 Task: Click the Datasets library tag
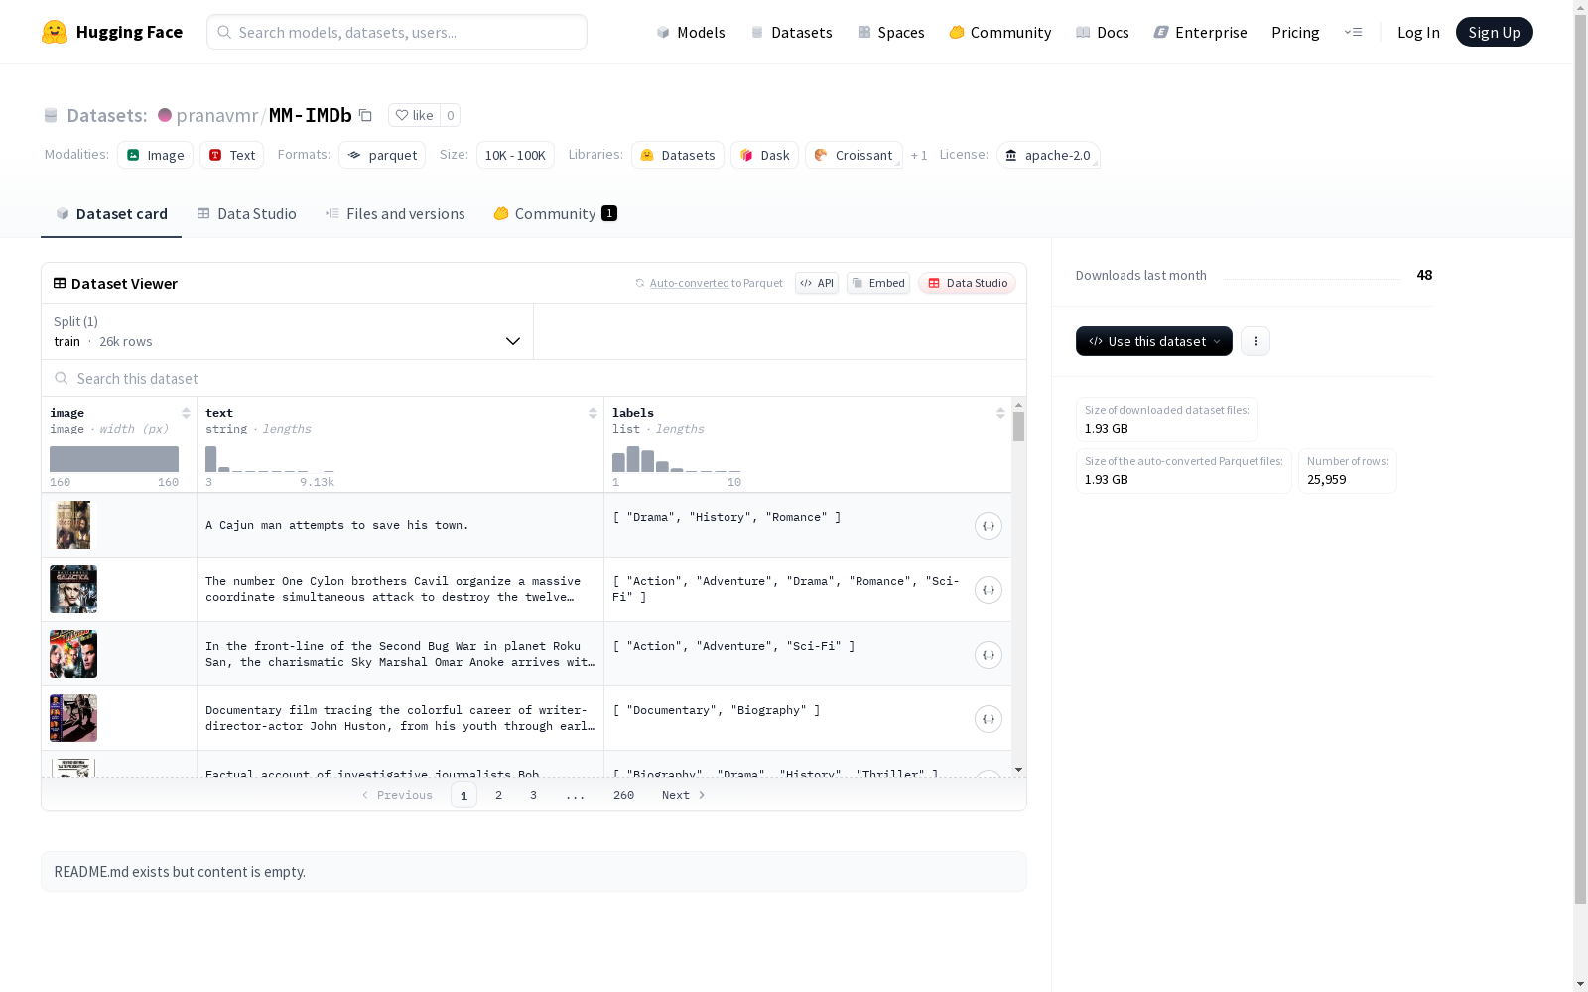(x=678, y=155)
